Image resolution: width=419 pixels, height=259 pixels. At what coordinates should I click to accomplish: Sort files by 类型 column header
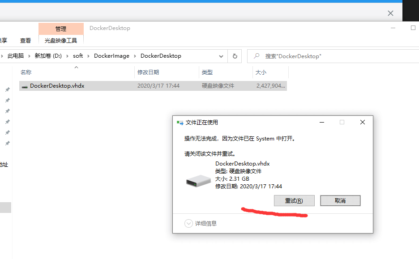[207, 72]
